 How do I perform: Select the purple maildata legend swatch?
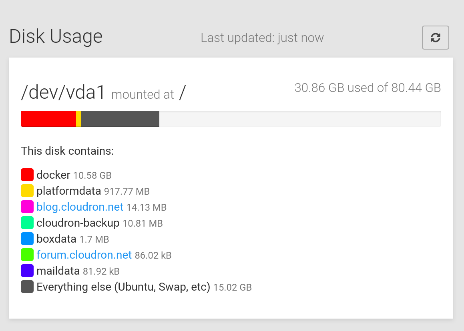pyautogui.click(x=27, y=271)
